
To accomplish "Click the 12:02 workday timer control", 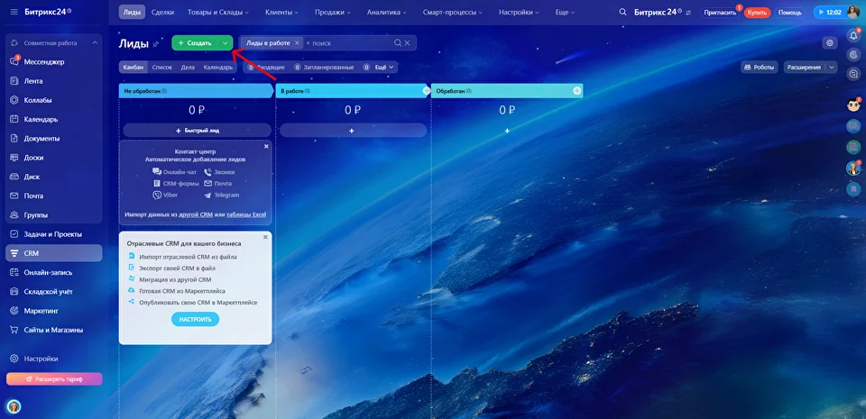I will point(828,12).
